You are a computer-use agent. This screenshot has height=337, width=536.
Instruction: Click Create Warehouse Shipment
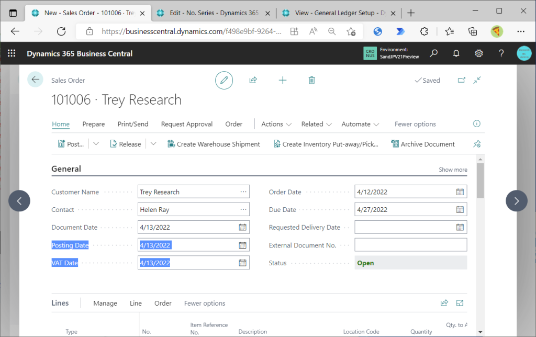214,144
